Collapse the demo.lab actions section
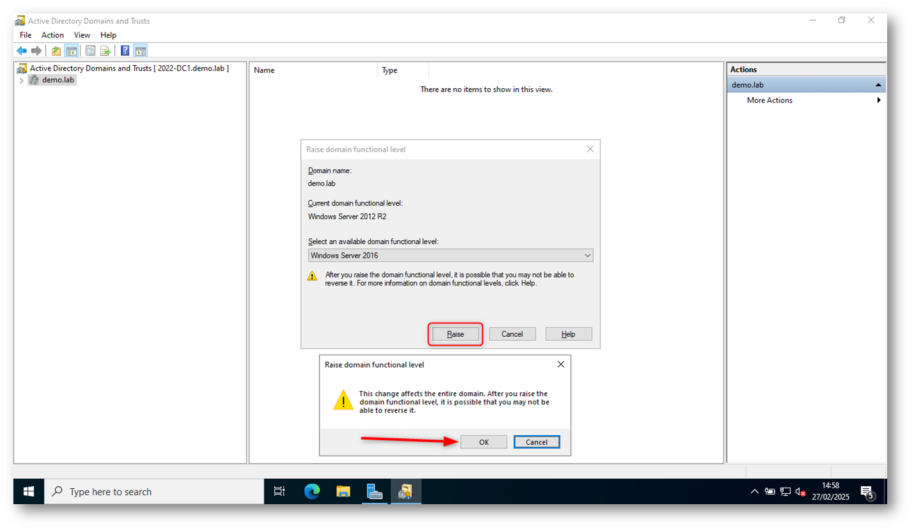The image size is (914, 531). 879,85
